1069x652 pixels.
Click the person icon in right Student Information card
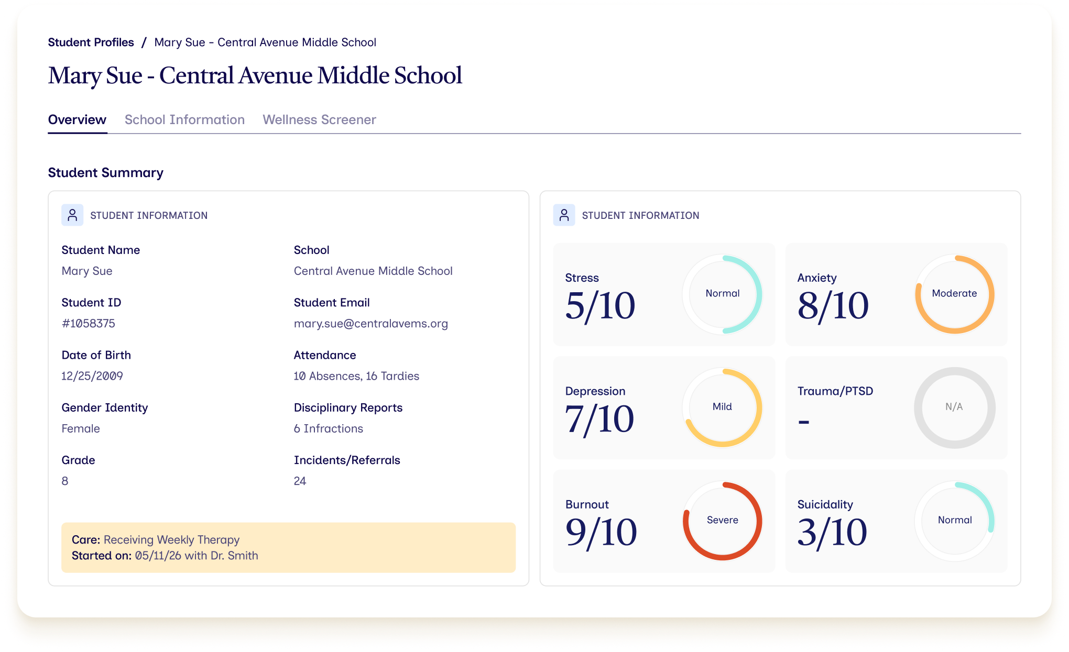click(x=564, y=215)
